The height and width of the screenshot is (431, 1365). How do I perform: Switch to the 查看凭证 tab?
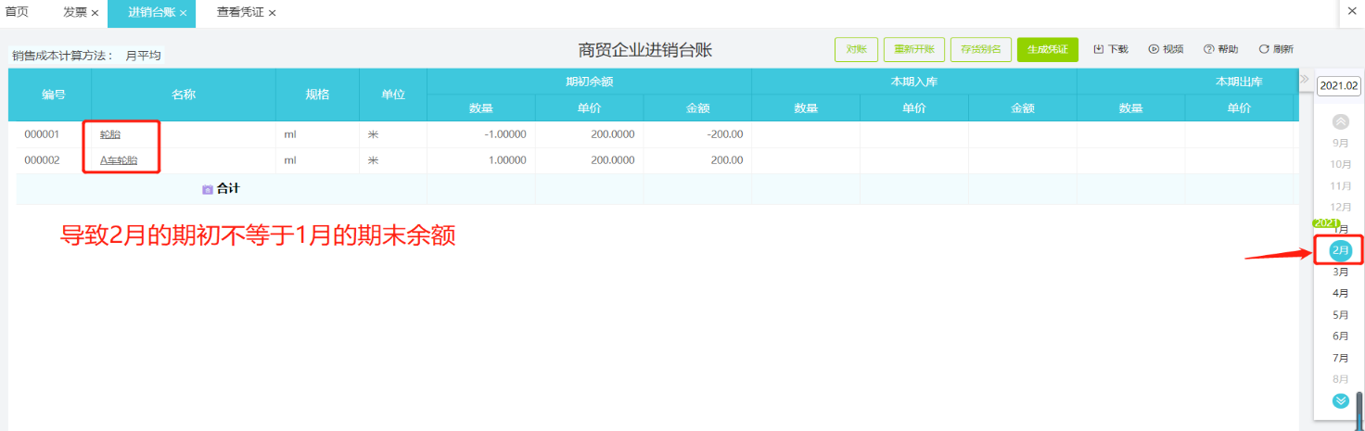(x=241, y=13)
